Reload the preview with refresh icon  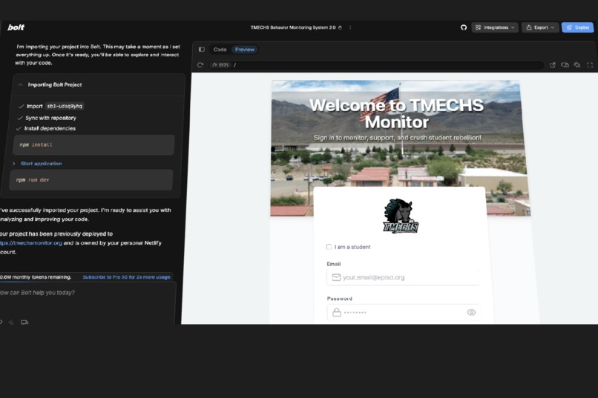point(200,65)
